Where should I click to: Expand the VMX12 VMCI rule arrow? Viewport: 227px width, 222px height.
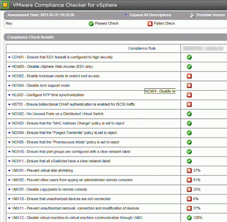(x=9, y=218)
